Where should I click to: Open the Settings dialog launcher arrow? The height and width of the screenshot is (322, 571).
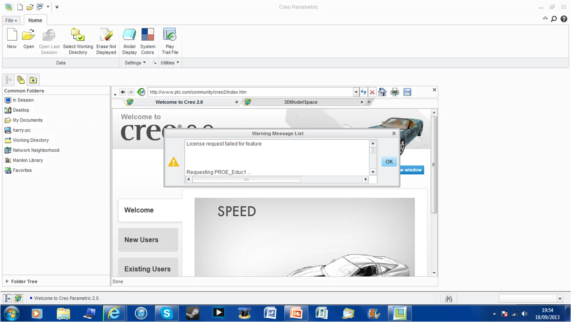[x=154, y=63]
